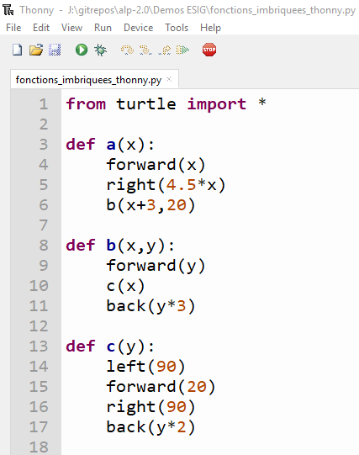Open the Tools menu
The width and height of the screenshot is (359, 455).
[x=177, y=28]
